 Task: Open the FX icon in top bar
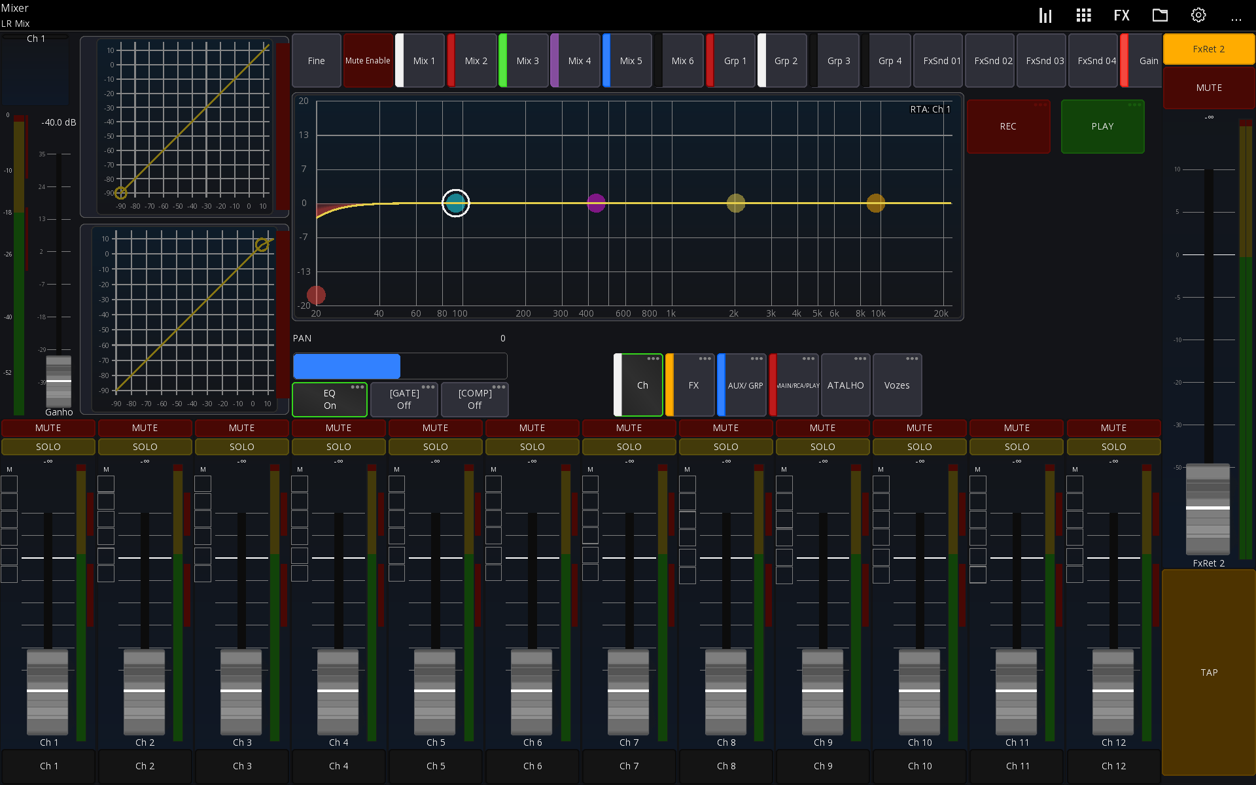click(x=1121, y=16)
